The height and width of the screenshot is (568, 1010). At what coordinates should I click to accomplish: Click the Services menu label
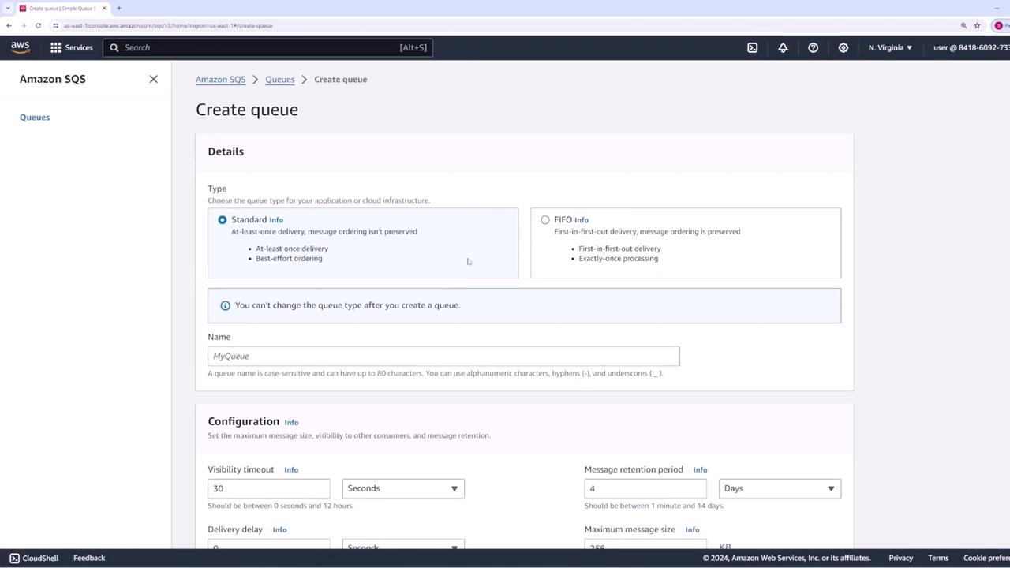point(79,47)
